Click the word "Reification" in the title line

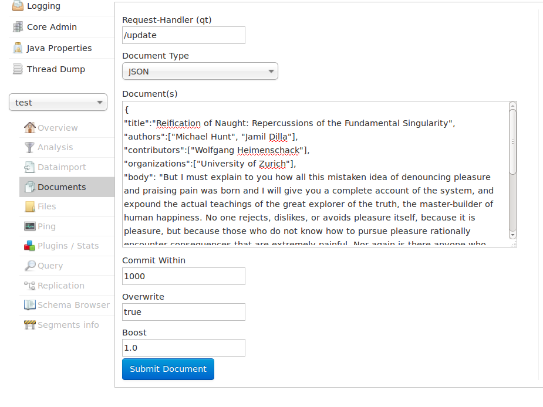[178, 123]
